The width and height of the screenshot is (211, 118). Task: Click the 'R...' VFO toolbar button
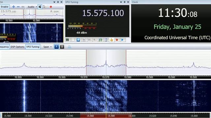click(95, 40)
